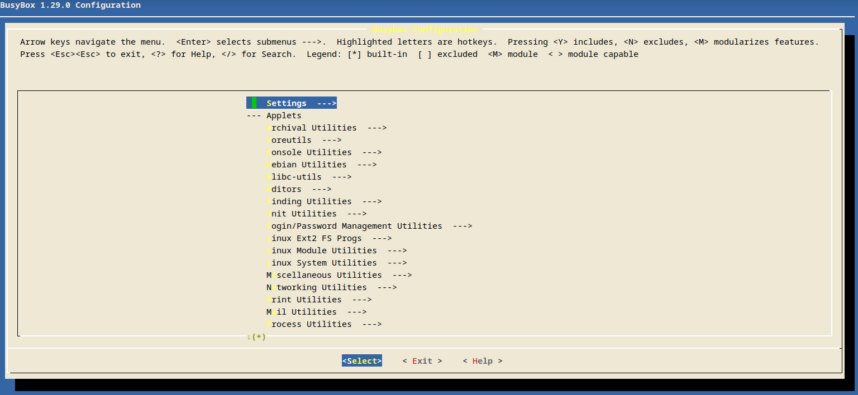Select the Linux Module Utilities entry
Screen dimensions: 858x395
click(x=337, y=251)
